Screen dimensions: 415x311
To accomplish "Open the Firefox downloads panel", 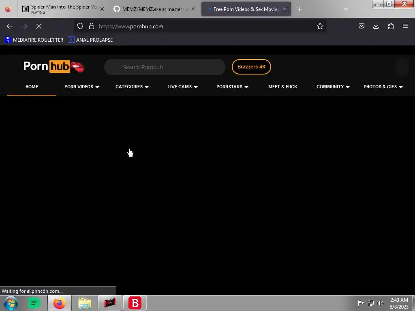I will 376,26.
